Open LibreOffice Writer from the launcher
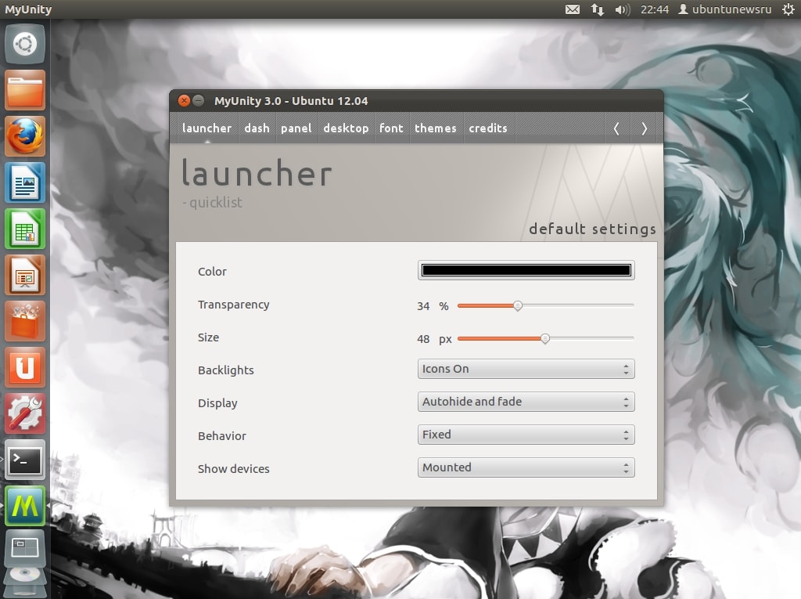Screen dimensions: 801x599 coord(25,182)
